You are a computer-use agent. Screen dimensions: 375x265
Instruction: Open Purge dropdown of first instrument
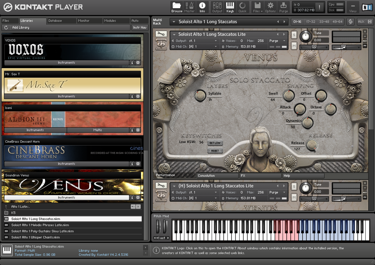284,41
